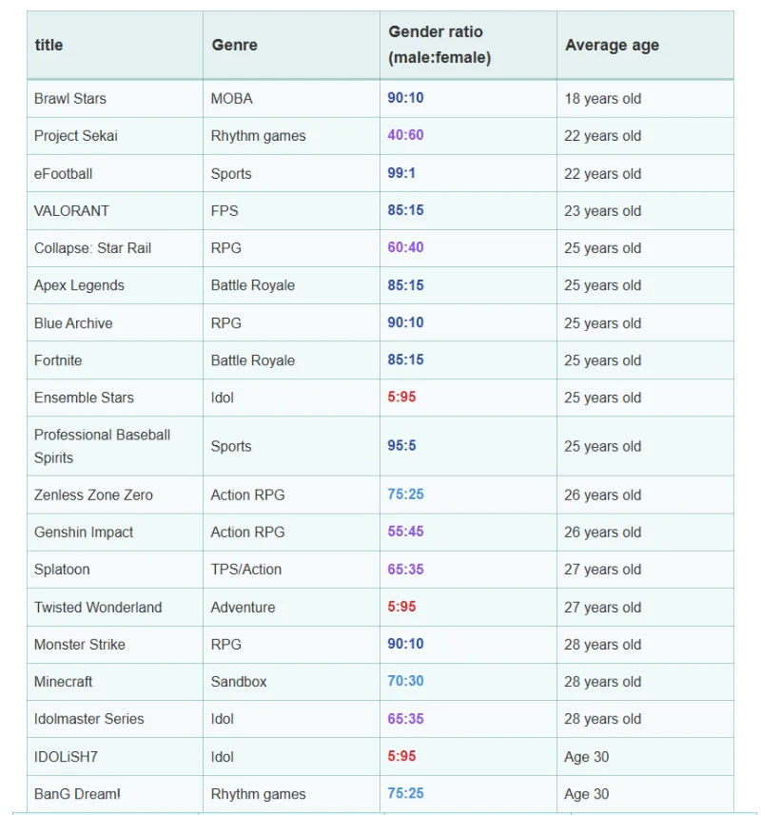Select the 'Apex Legends' title cell
The height and width of the screenshot is (815, 761).
pos(115,285)
